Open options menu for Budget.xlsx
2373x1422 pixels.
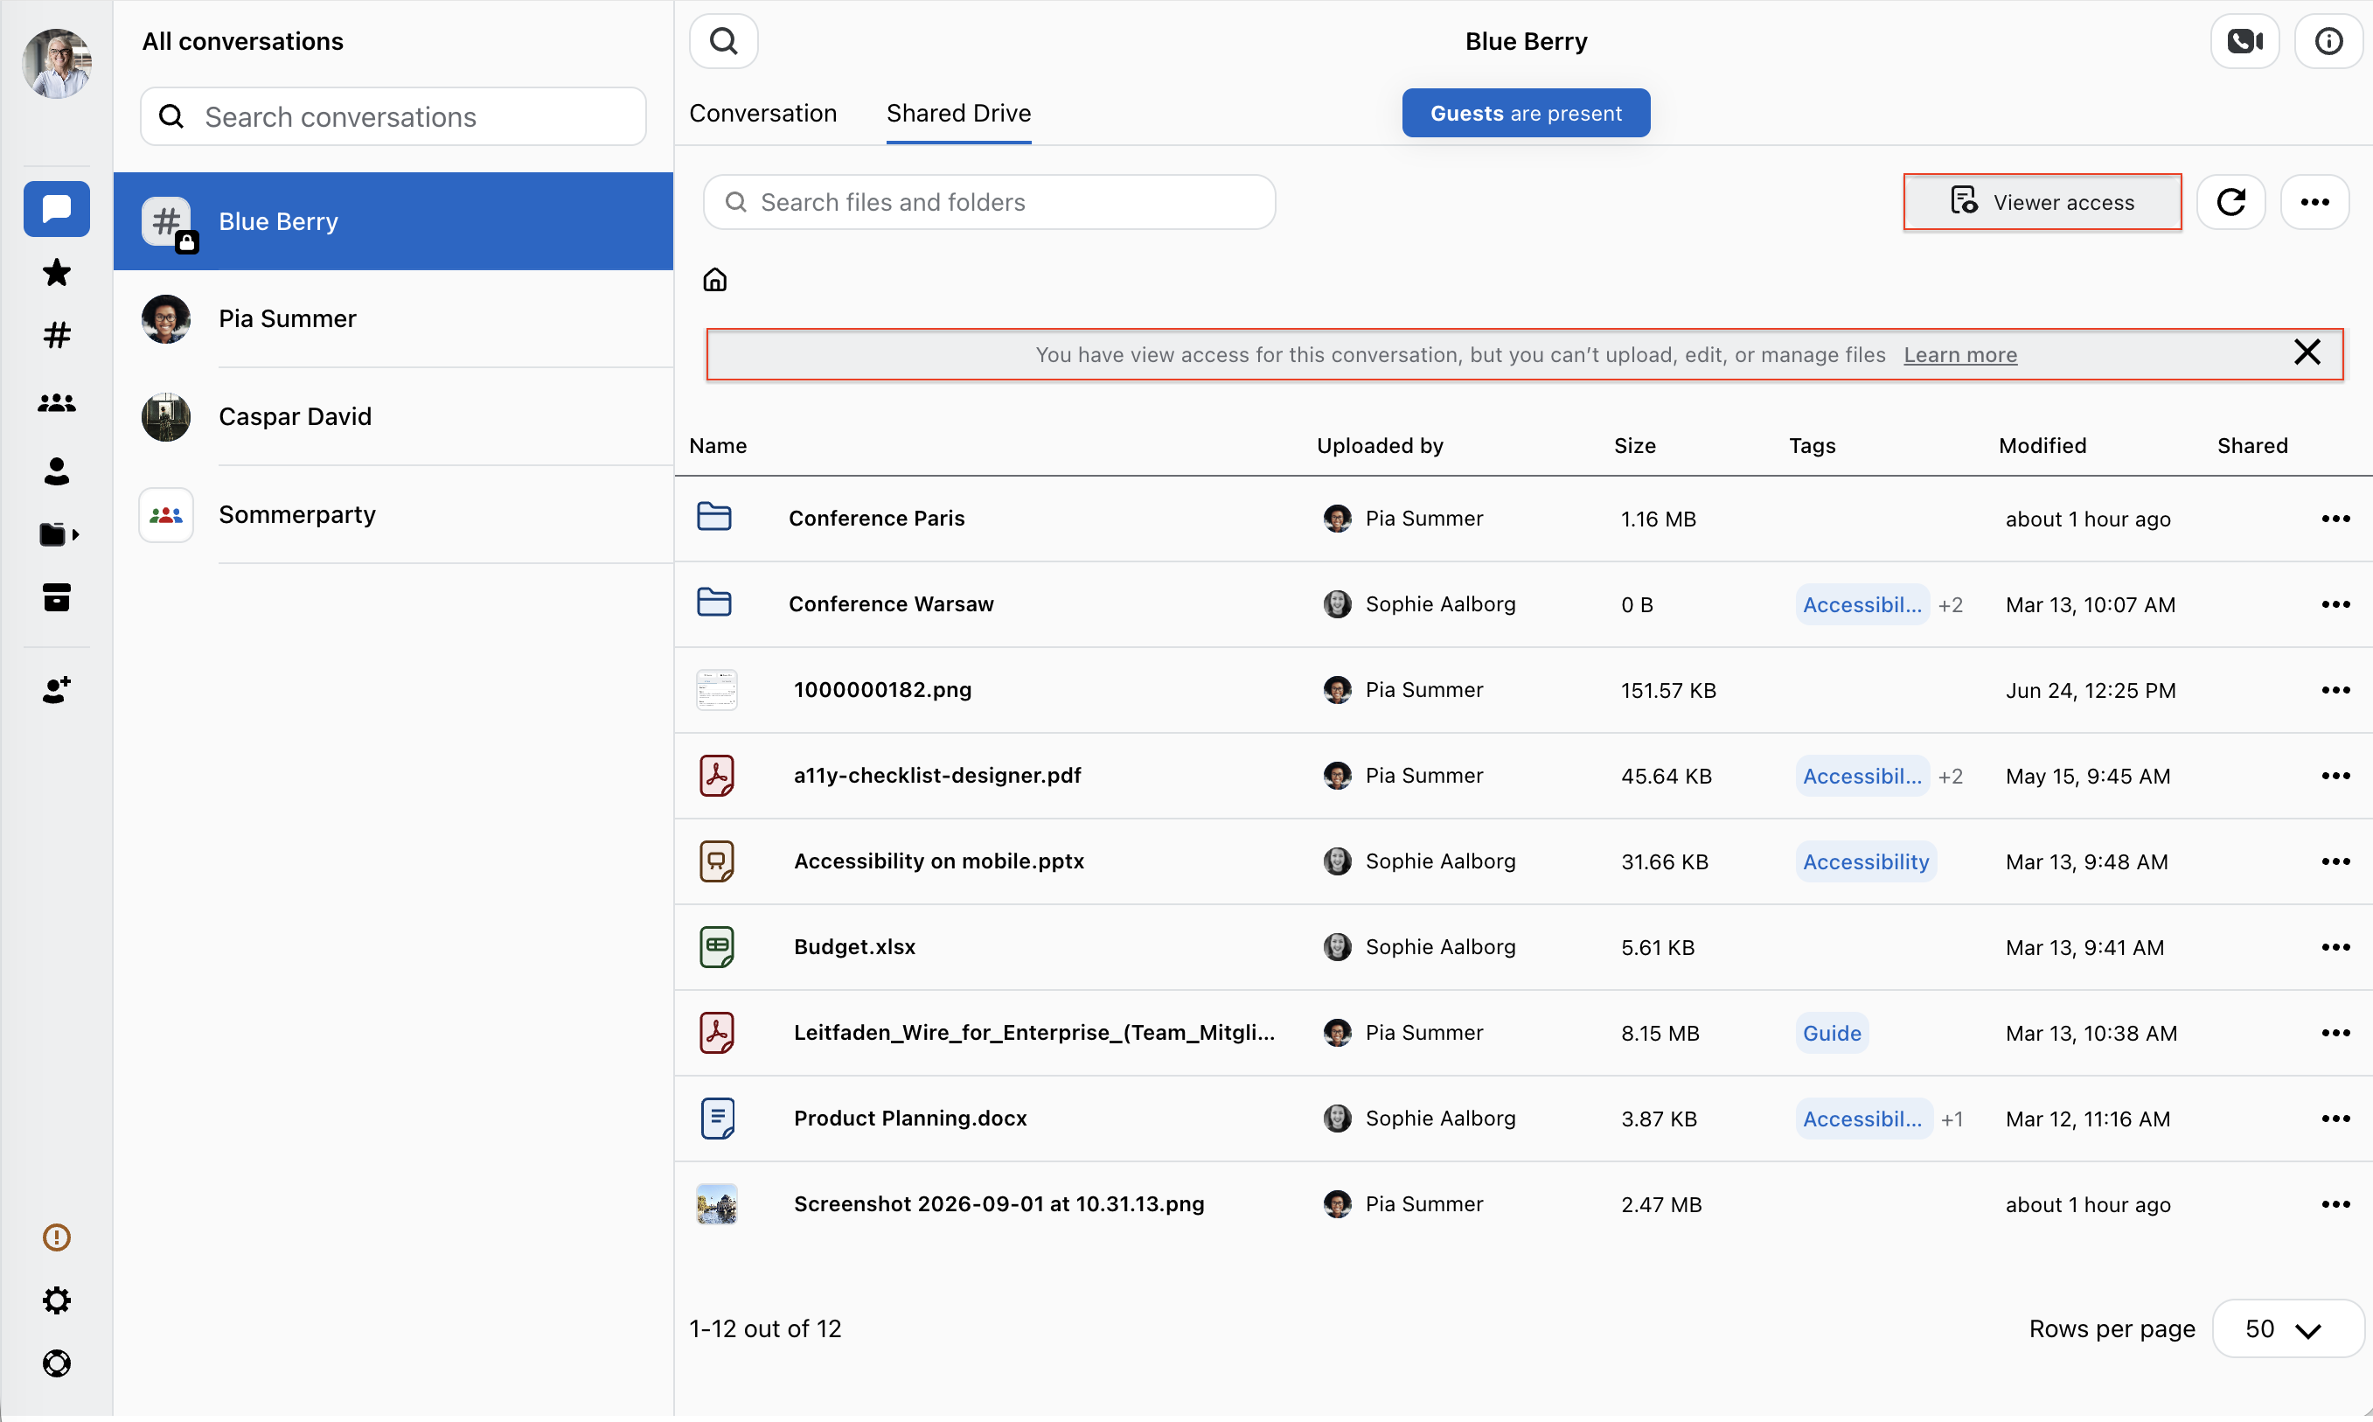click(x=2335, y=947)
